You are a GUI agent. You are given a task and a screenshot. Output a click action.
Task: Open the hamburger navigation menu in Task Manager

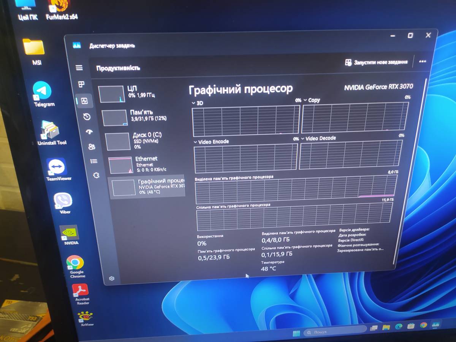(x=79, y=68)
